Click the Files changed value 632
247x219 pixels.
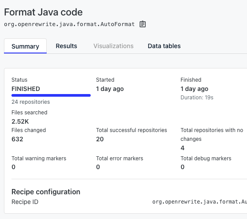(17, 139)
